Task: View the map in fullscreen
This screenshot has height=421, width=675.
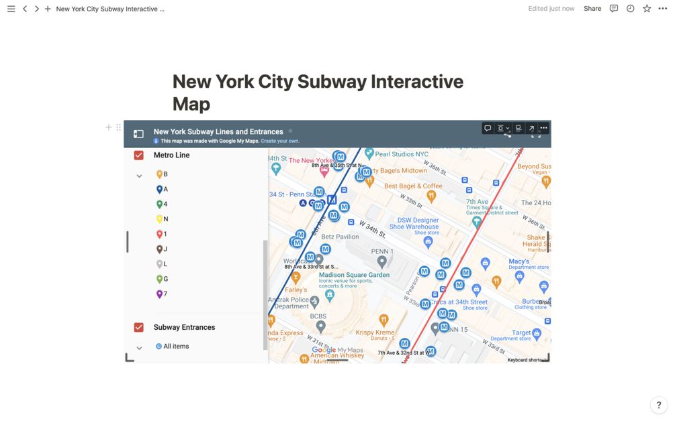Action: click(535, 135)
